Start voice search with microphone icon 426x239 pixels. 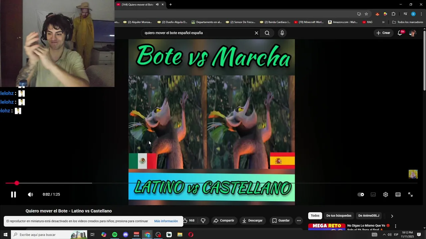click(282, 33)
